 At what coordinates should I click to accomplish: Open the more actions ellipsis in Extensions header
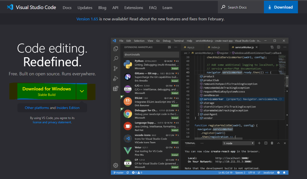(x=176, y=47)
